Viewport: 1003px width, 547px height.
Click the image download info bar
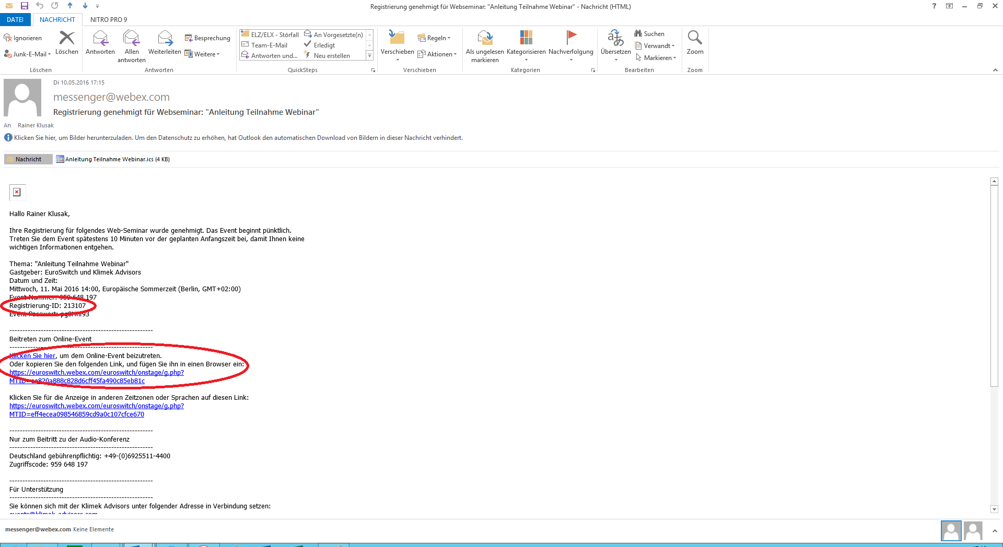point(238,138)
